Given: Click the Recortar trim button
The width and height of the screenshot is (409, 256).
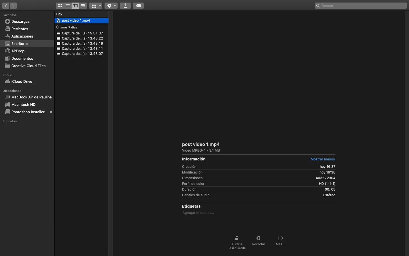Looking at the screenshot, I should [x=259, y=241].
